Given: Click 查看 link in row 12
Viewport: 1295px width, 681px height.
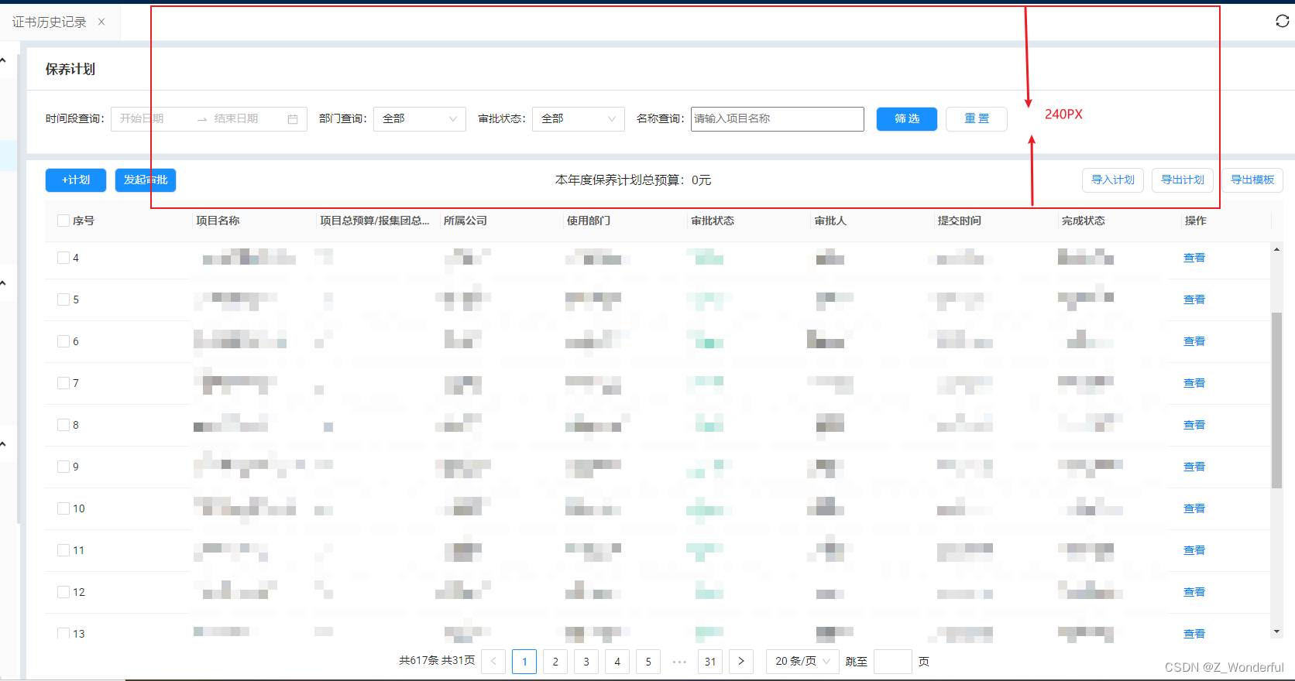Looking at the screenshot, I should point(1194,592).
